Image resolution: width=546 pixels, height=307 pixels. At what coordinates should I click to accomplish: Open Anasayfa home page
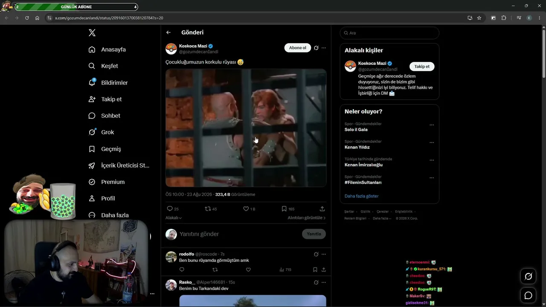[107, 49]
